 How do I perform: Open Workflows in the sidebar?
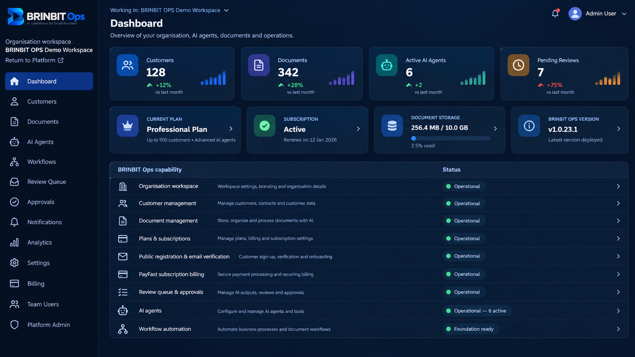49,162
